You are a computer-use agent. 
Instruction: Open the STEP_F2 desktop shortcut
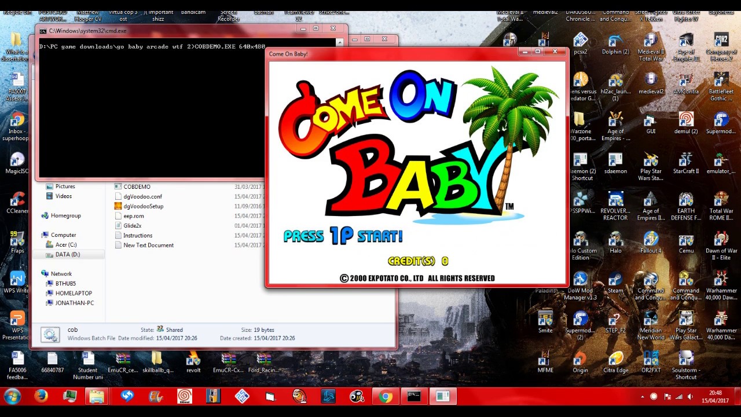point(615,323)
